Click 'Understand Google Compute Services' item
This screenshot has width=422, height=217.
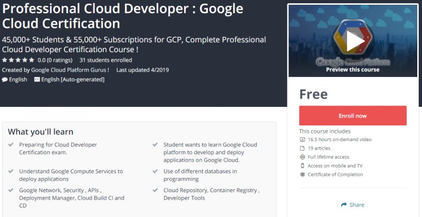pyautogui.click(x=71, y=175)
